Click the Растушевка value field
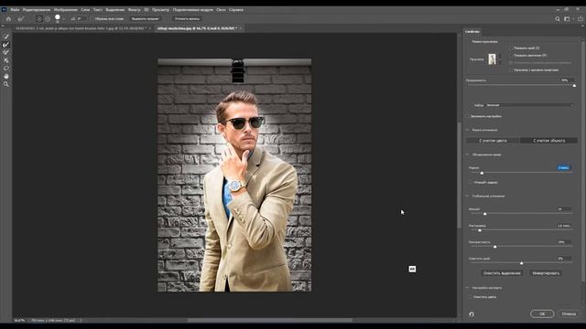586x329 pixels. (x=564, y=226)
